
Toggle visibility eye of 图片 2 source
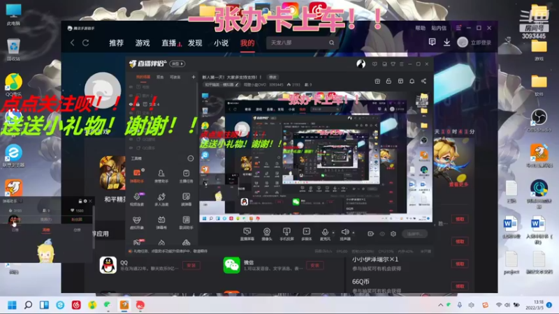[131, 96]
